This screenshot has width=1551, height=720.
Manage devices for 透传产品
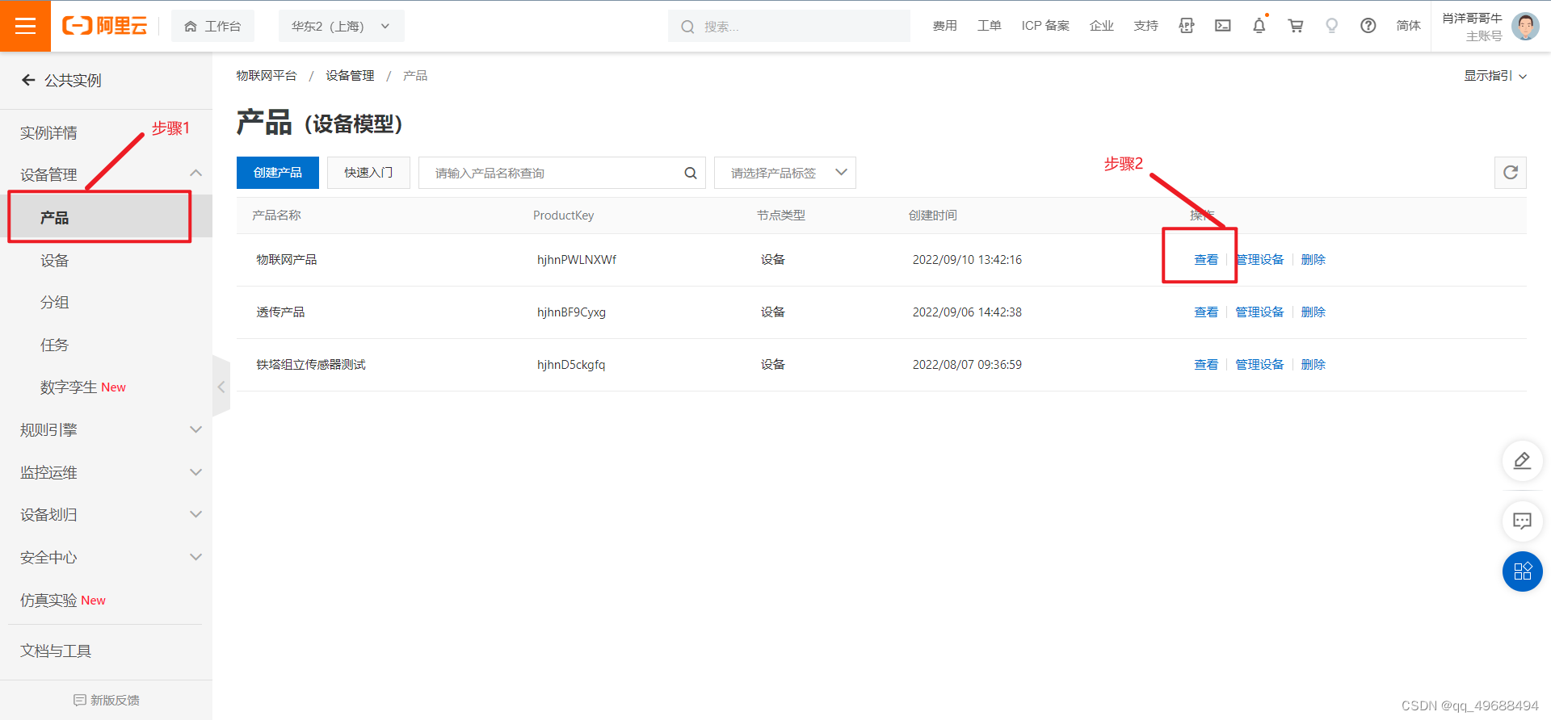coord(1259,312)
